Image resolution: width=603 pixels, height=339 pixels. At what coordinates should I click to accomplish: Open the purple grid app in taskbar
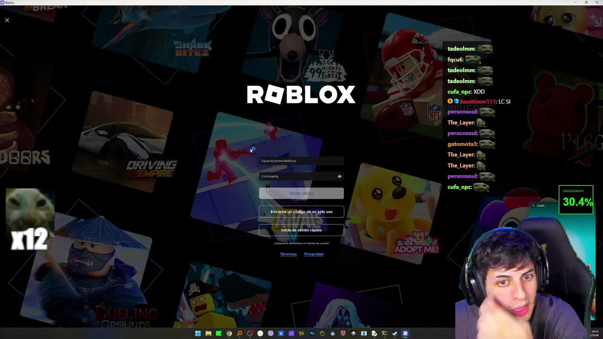pos(291,334)
